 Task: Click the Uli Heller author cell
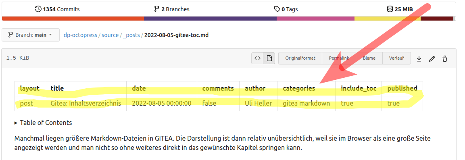[258, 104]
